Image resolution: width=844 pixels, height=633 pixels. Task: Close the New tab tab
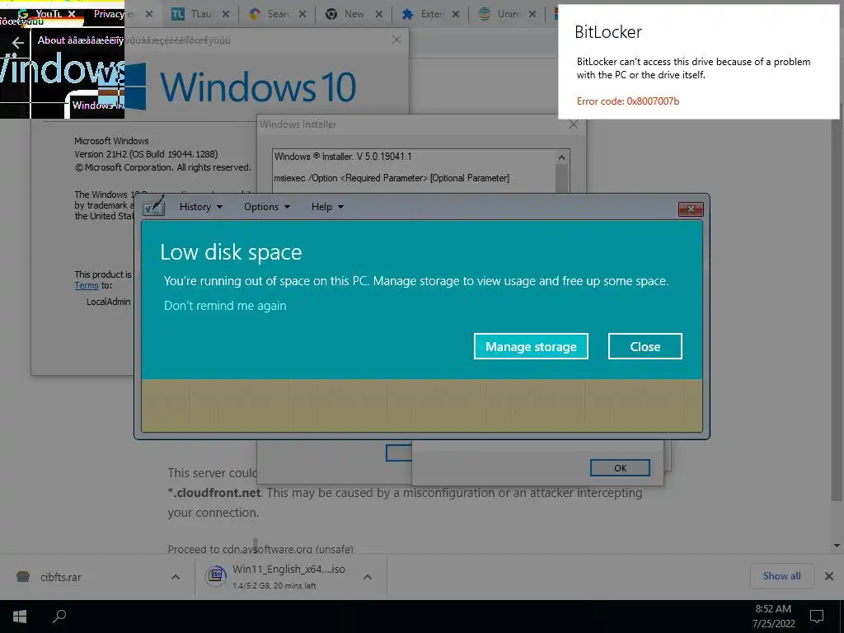379,14
